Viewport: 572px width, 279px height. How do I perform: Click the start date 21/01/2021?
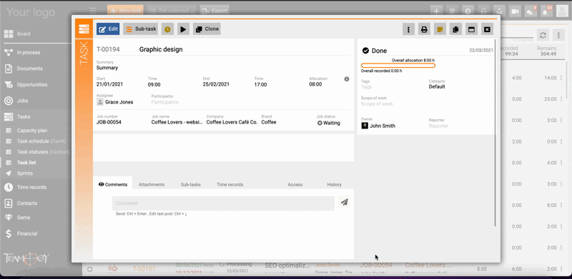[x=109, y=84]
